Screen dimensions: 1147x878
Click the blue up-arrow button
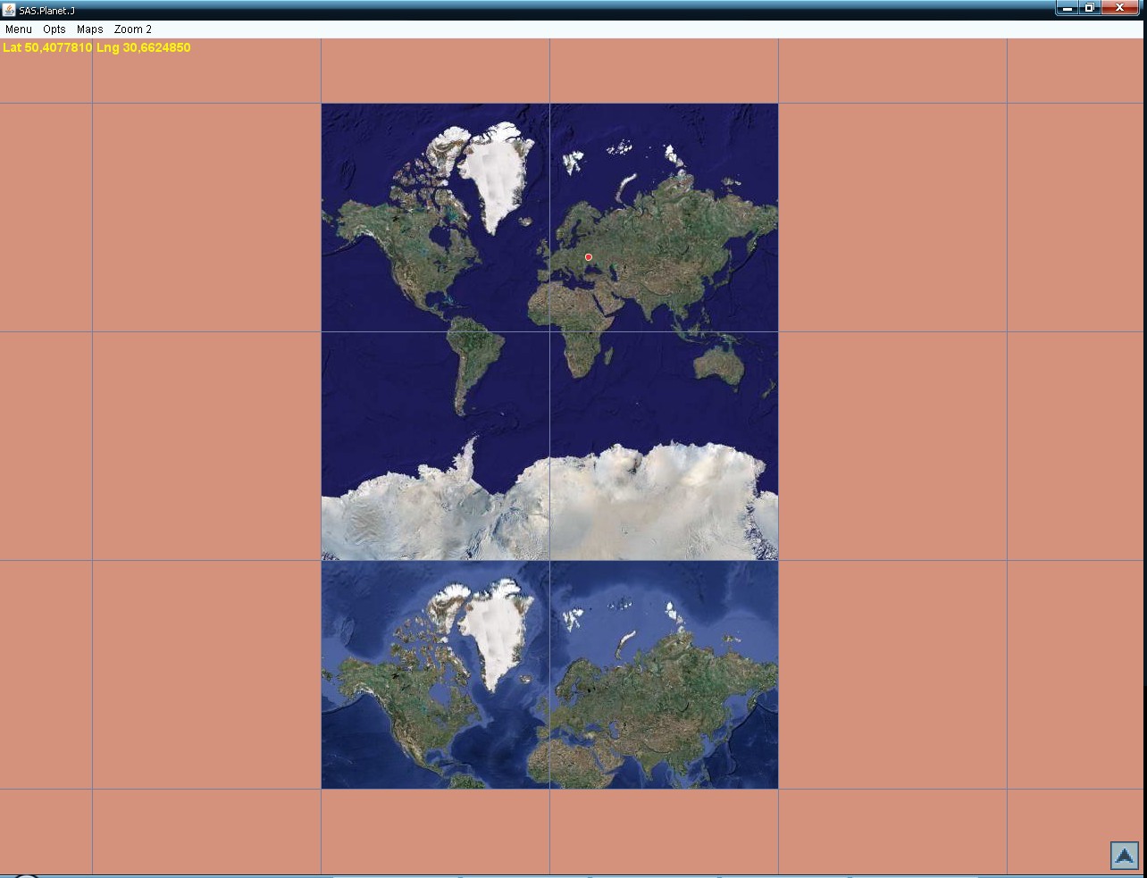1124,856
